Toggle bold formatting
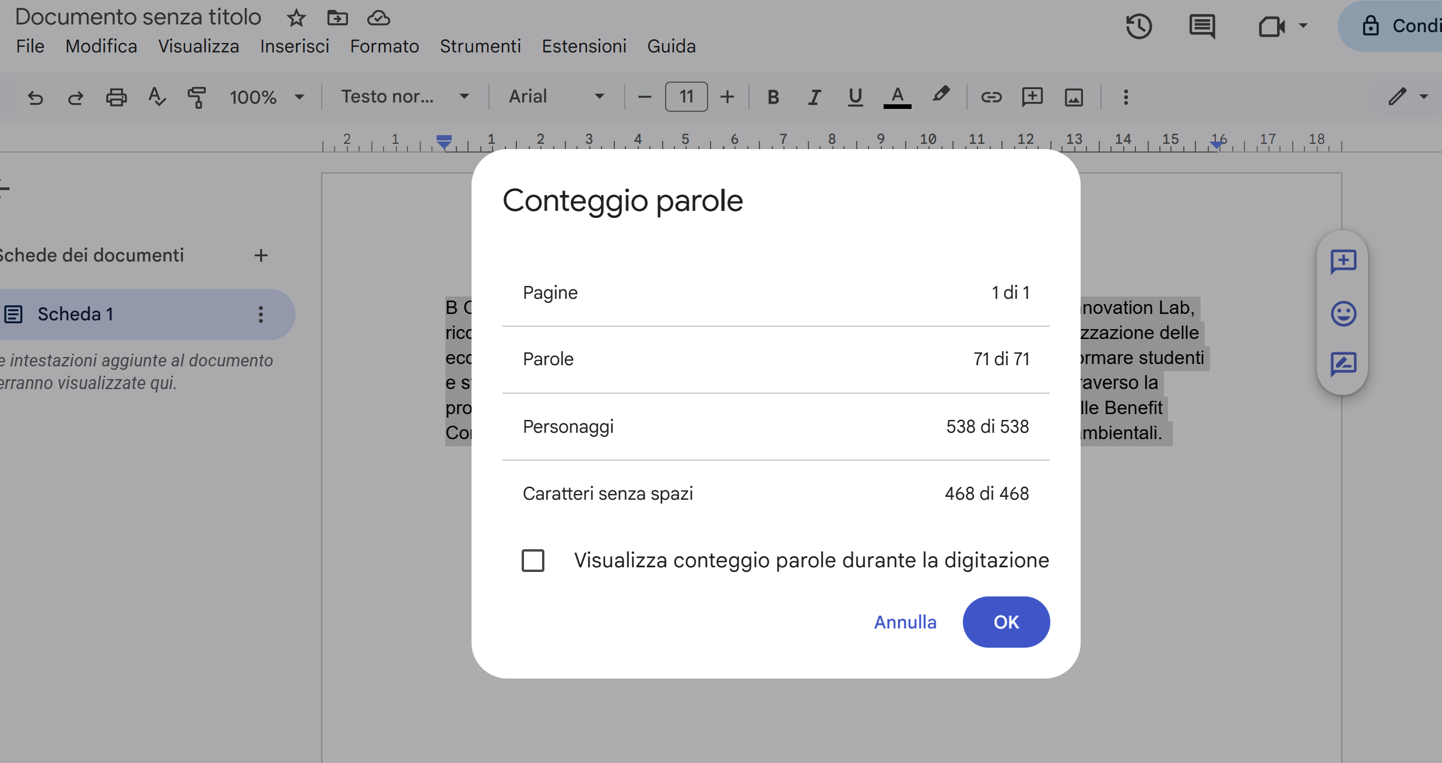This screenshot has height=763, width=1442. click(773, 97)
